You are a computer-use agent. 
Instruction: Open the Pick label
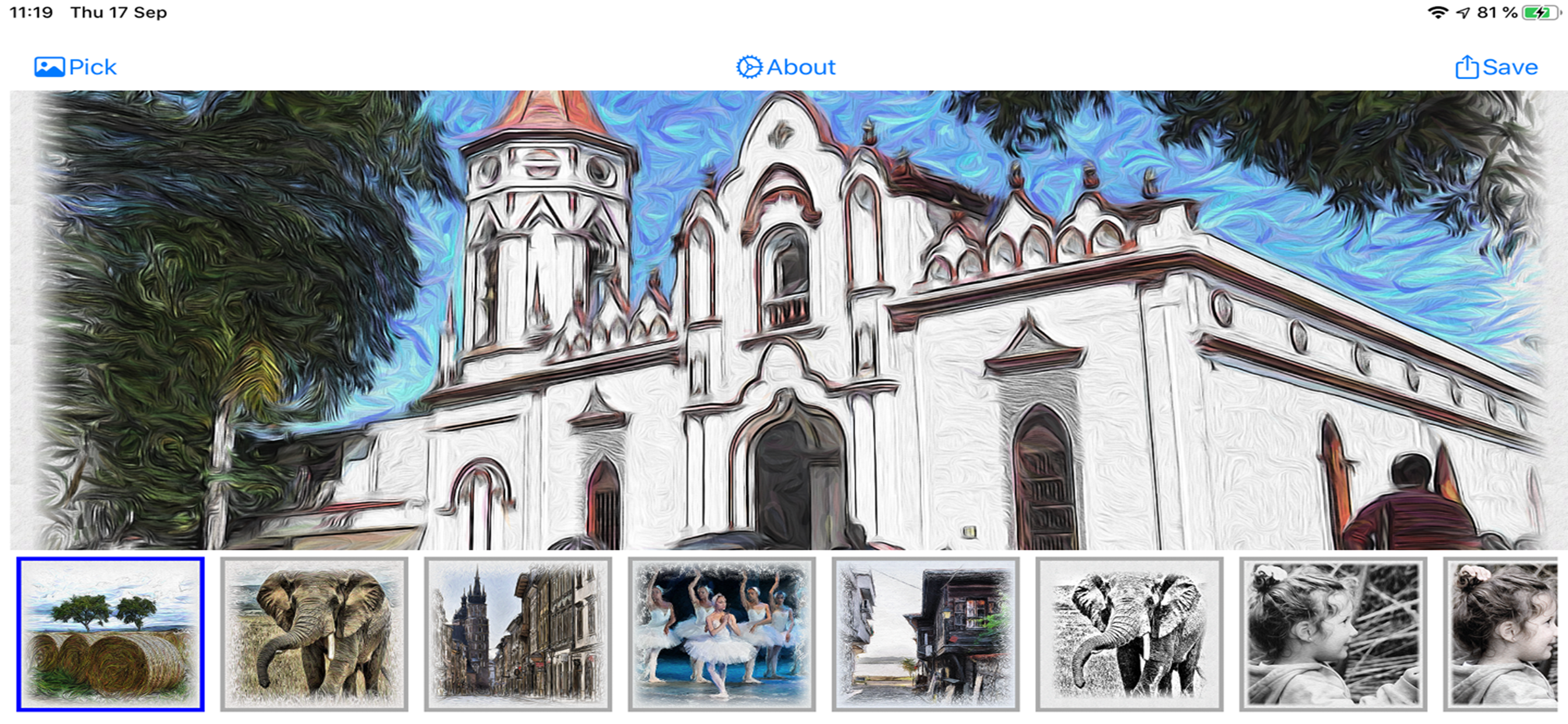coord(93,67)
